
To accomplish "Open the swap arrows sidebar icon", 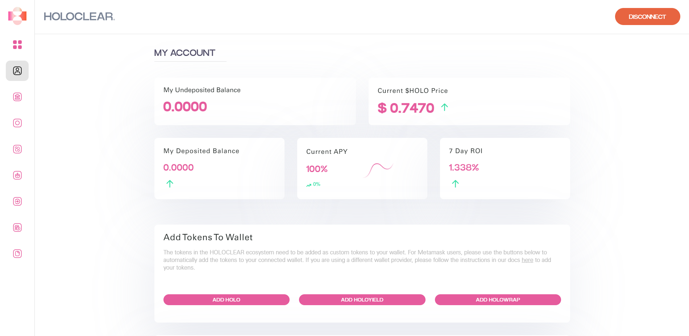I will (x=17, y=149).
